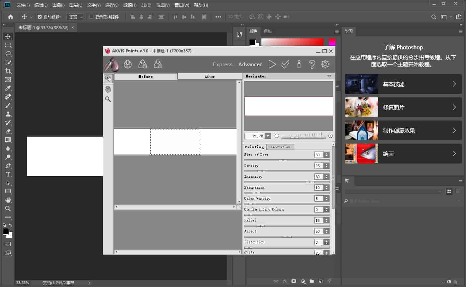Viewport: 466px width, 287px height.
Task: Switch to the Decoration tab
Action: pos(280,147)
